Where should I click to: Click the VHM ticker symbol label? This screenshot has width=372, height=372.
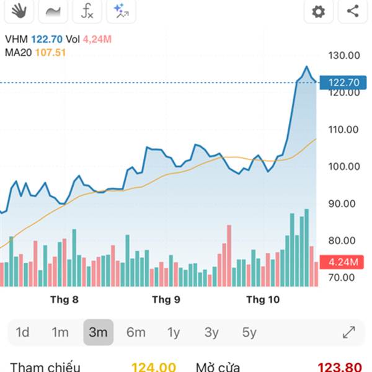[17, 40]
